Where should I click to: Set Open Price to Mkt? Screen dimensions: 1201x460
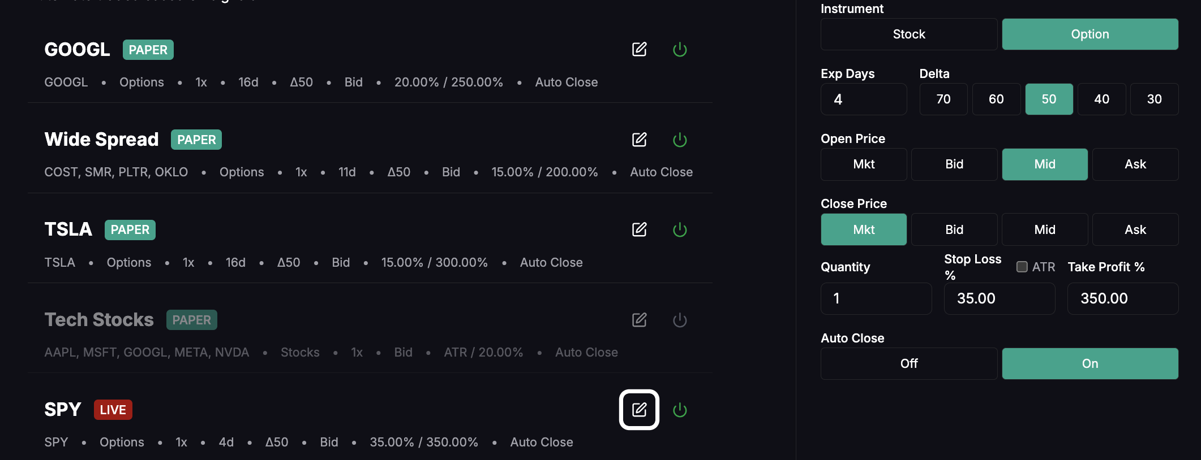pyautogui.click(x=864, y=164)
